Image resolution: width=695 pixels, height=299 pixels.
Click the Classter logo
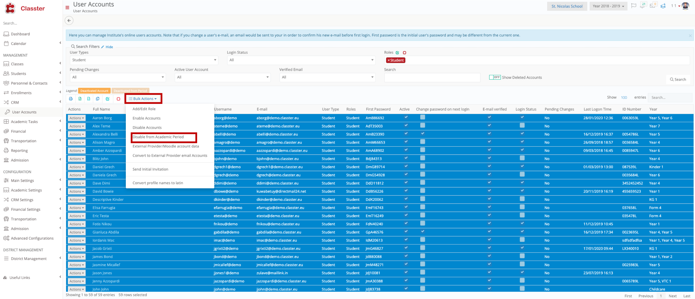pyautogui.click(x=25, y=8)
